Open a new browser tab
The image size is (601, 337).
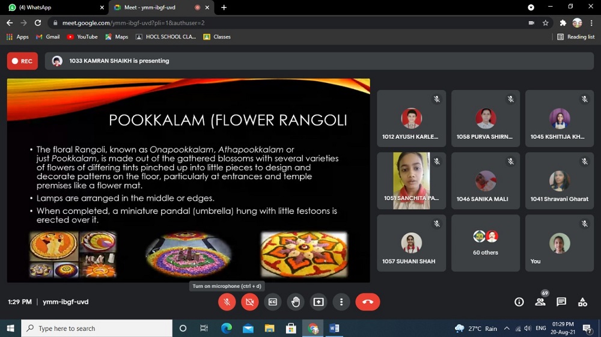tap(224, 7)
